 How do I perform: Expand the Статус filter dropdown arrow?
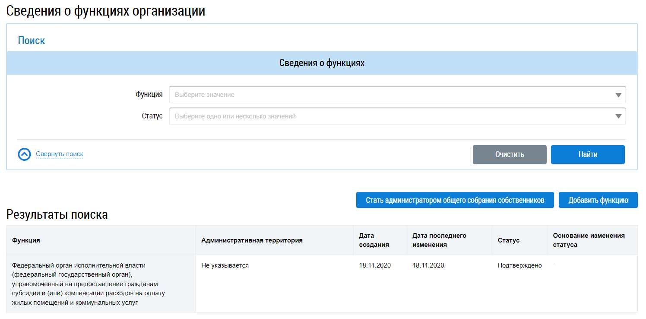click(x=618, y=116)
